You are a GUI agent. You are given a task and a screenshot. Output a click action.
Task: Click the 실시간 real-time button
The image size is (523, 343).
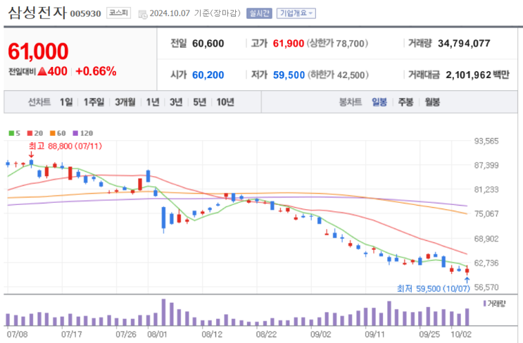coord(259,13)
